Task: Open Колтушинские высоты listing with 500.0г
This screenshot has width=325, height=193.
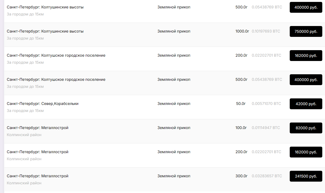Action: [45, 7]
